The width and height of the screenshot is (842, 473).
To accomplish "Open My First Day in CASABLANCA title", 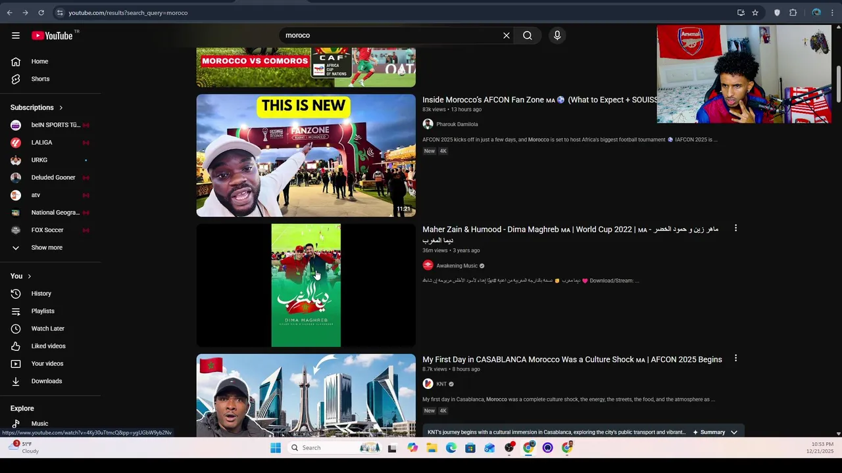I will pyautogui.click(x=572, y=359).
